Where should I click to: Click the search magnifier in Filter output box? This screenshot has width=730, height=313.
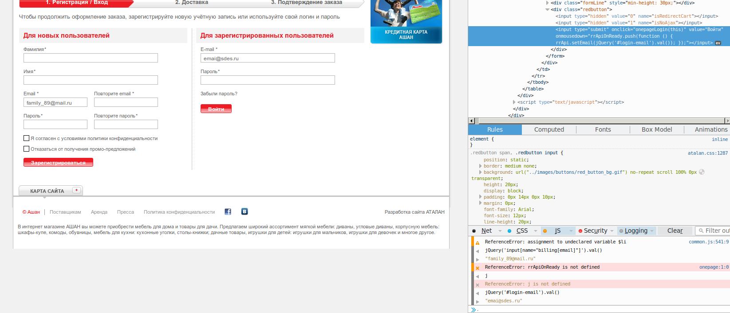[x=701, y=231]
